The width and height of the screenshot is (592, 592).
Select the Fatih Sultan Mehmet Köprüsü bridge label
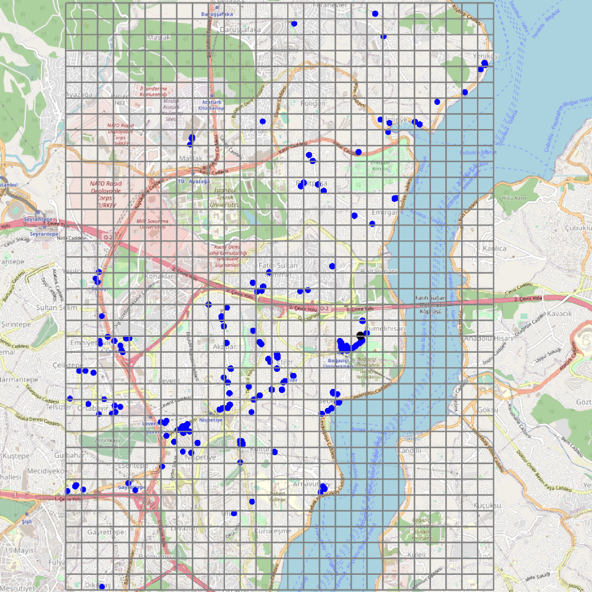(x=430, y=305)
